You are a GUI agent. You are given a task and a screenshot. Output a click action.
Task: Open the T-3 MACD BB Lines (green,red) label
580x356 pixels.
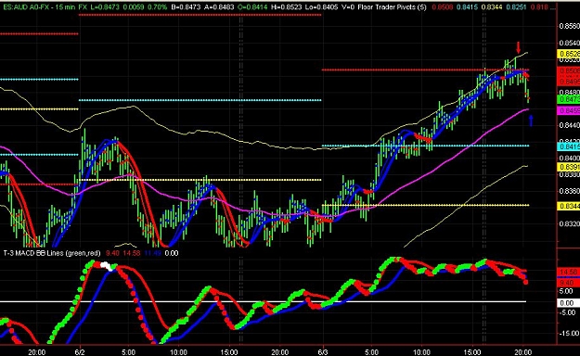(x=52, y=253)
